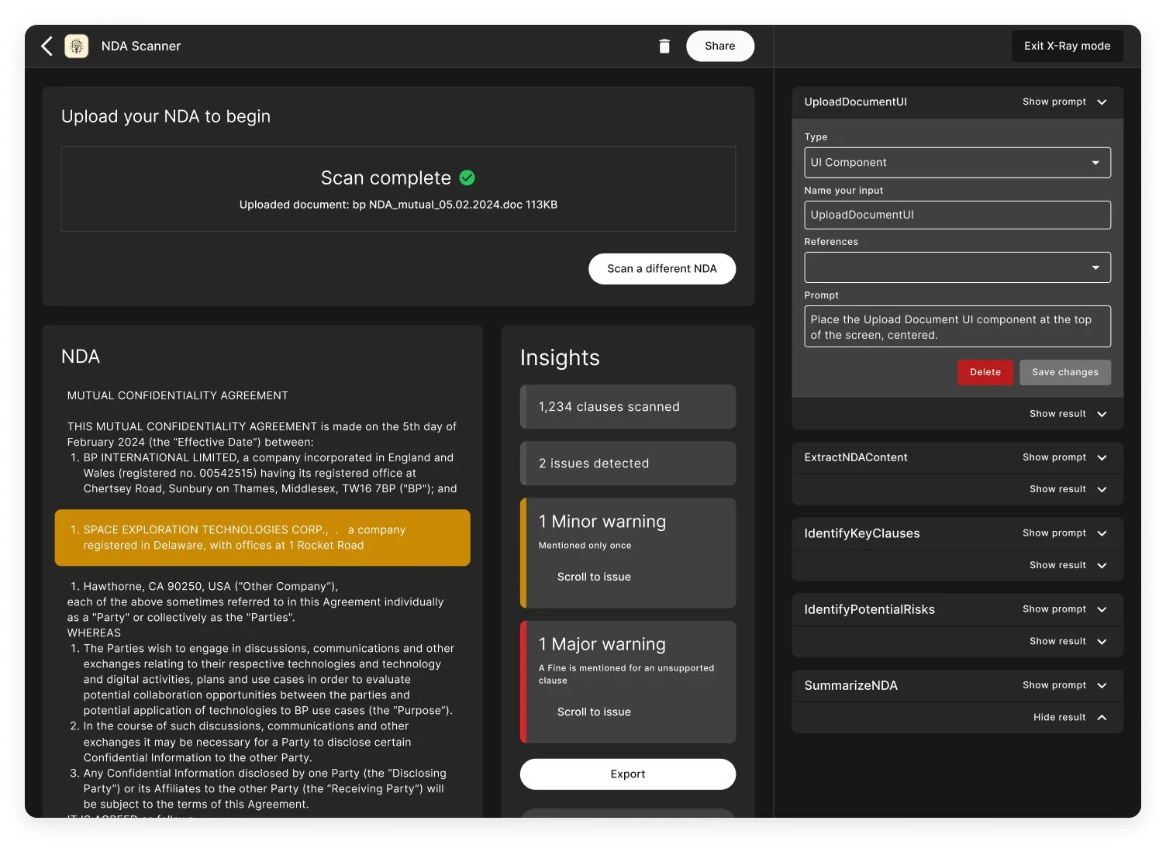The width and height of the screenshot is (1166, 848).
Task: Open the Type dropdown showing UI Component
Action: point(957,162)
